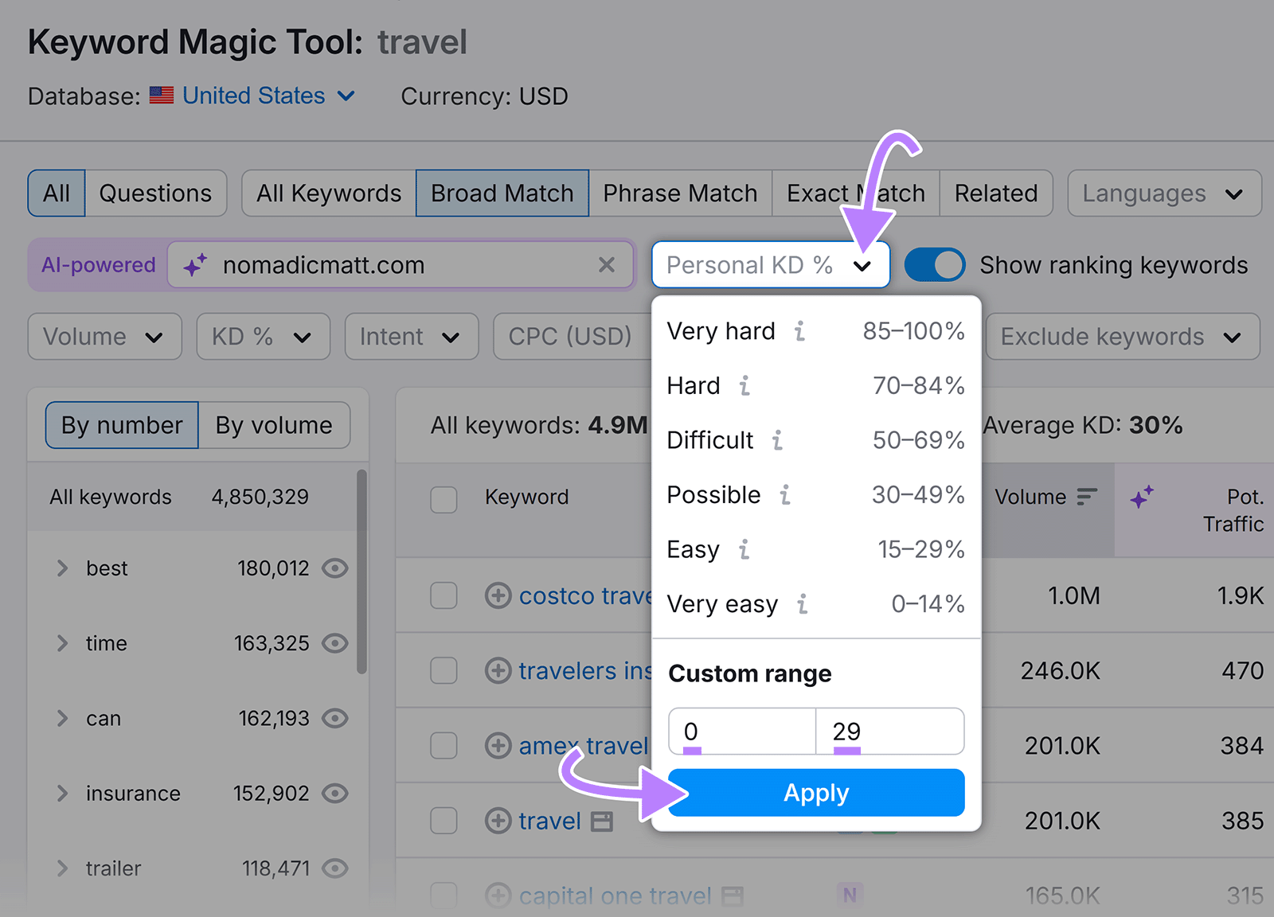Check the travelers insurance row checkbox
This screenshot has width=1274, height=917.
coord(444,670)
